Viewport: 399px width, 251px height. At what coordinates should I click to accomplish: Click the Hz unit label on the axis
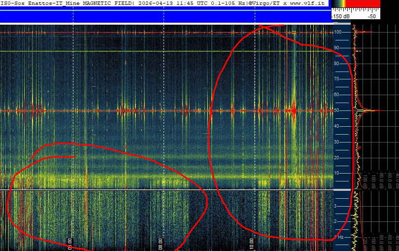coord(340,237)
